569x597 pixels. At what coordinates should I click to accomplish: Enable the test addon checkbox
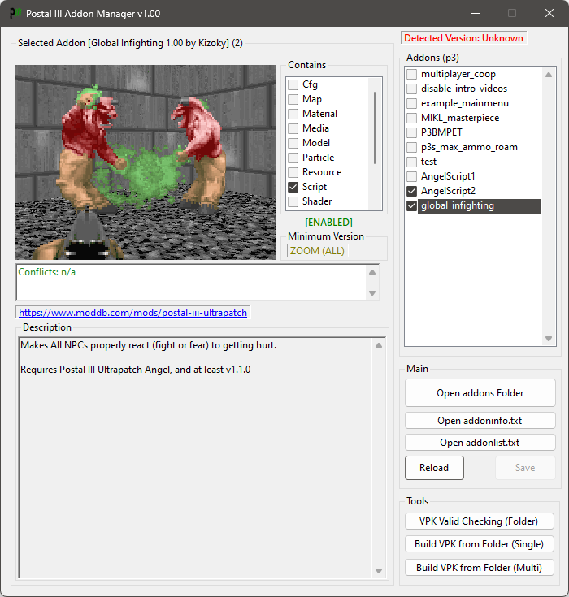tap(411, 162)
